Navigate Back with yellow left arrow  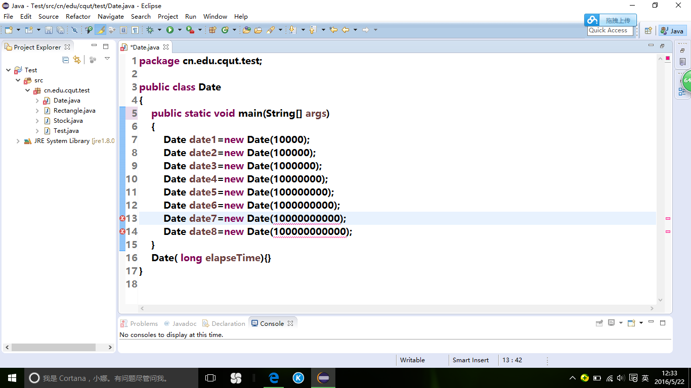coord(345,30)
